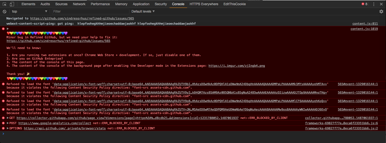Close the DevTools panel
386x143 pixels.
click(381, 4)
